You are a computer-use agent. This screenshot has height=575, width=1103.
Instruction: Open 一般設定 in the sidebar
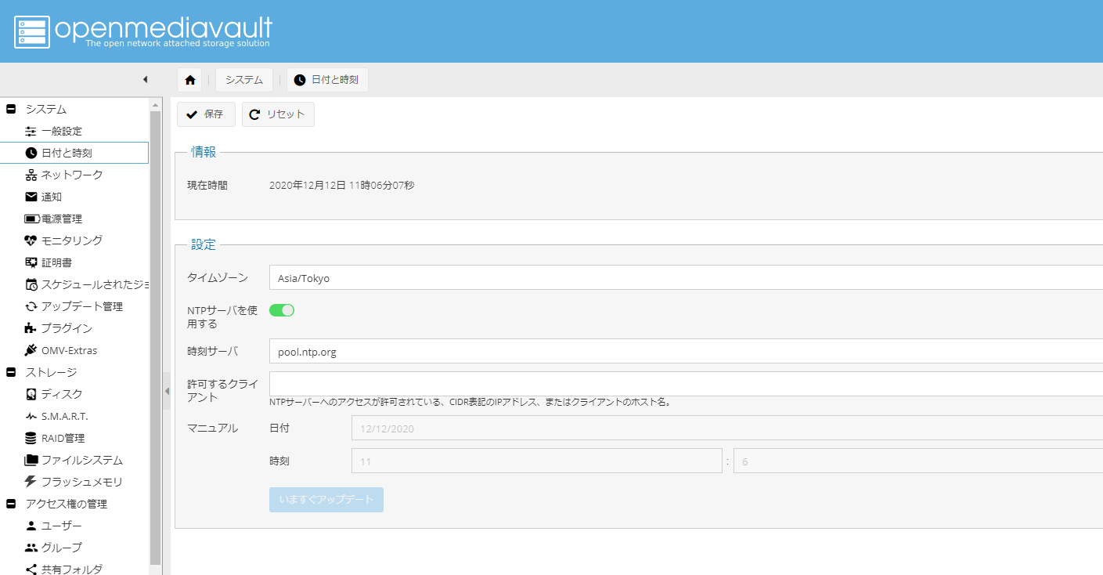(x=61, y=132)
